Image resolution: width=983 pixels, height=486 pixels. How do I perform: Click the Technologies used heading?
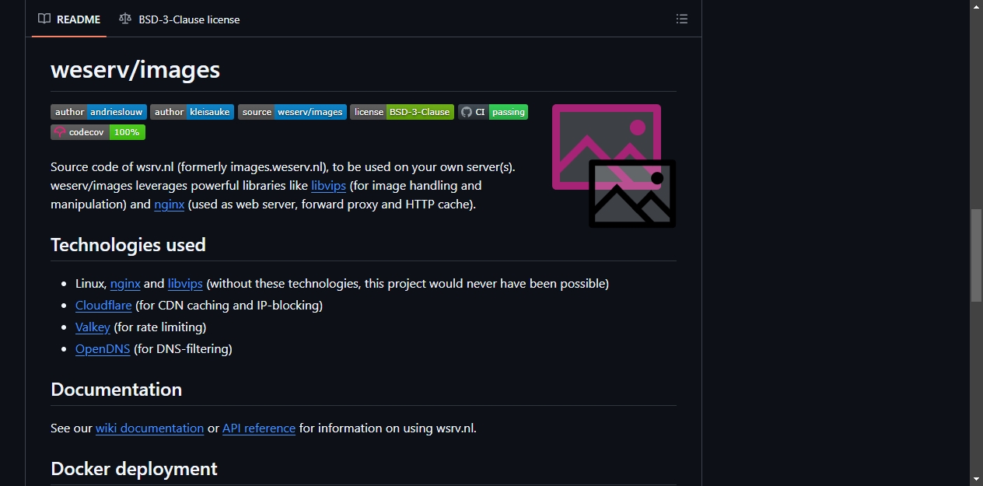point(128,245)
